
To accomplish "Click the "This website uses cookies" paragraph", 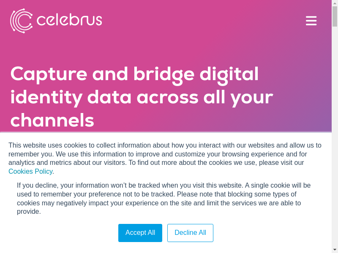I will click(165, 145).
